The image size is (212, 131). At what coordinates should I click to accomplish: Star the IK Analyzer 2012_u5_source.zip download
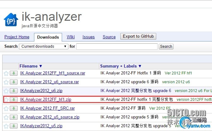pyautogui.click(x=6, y=117)
